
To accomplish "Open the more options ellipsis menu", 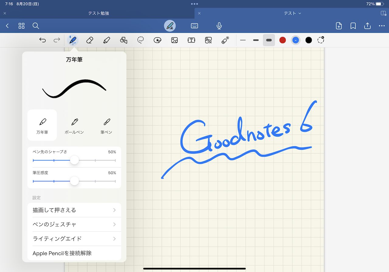I will point(382,26).
